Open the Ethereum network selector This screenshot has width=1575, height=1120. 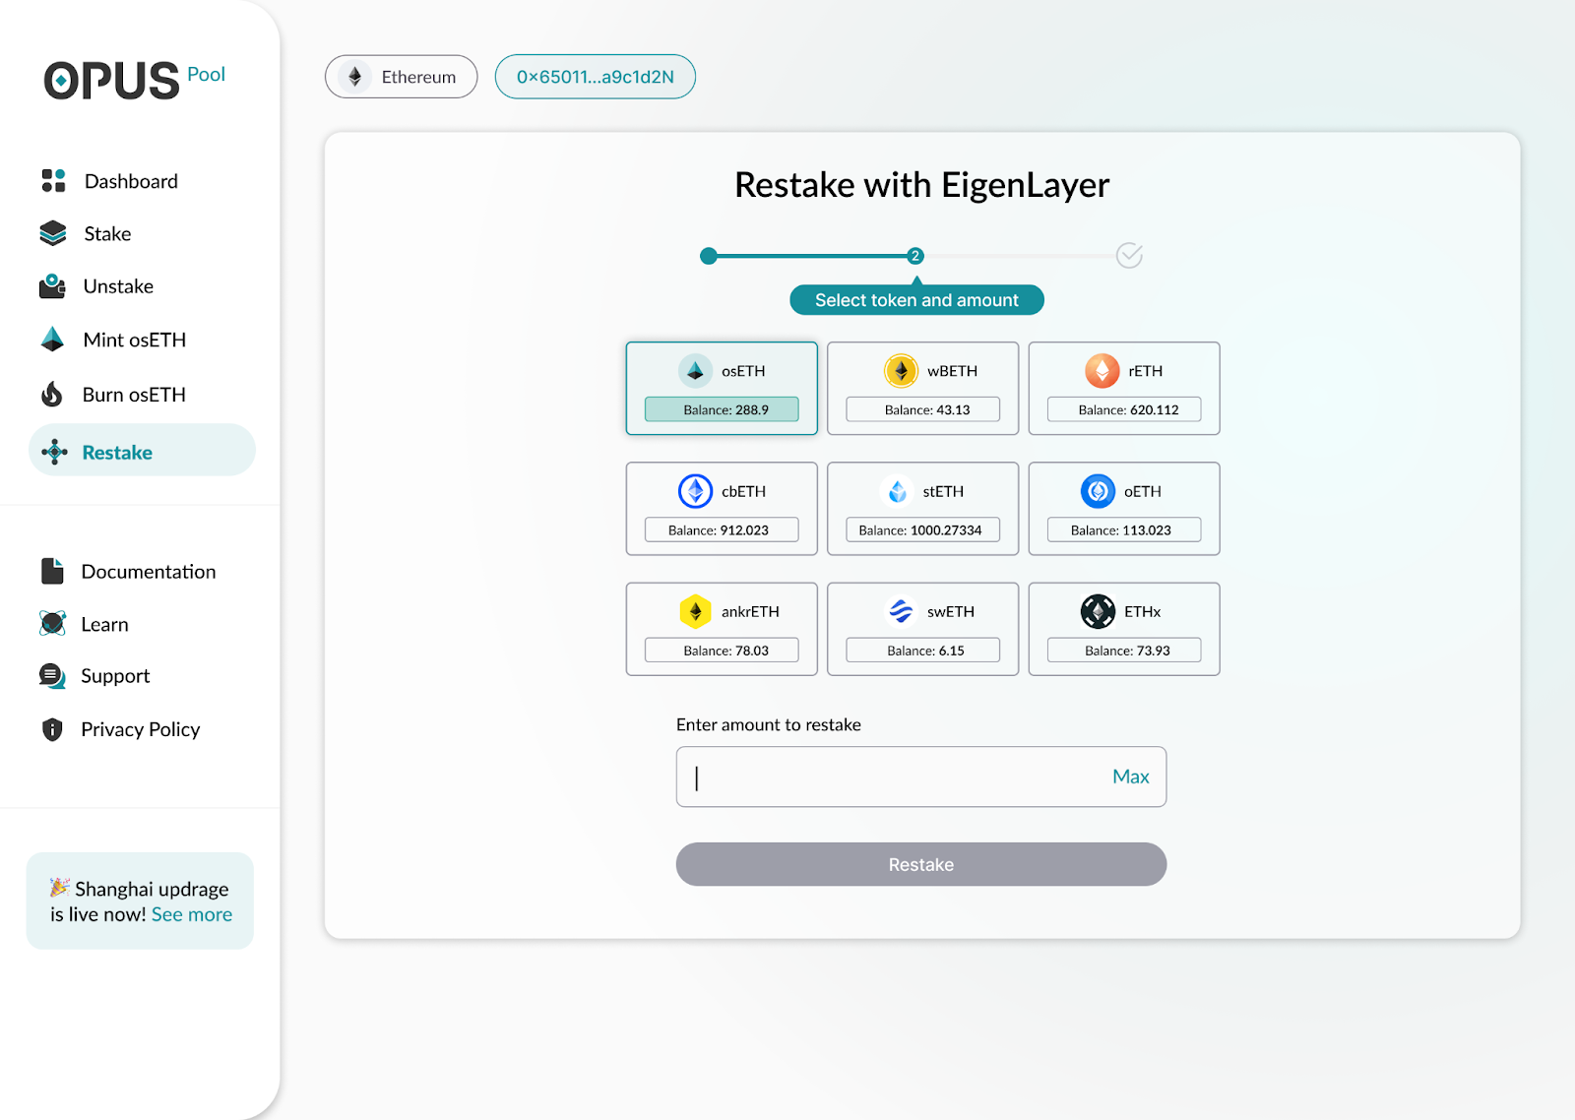(401, 76)
